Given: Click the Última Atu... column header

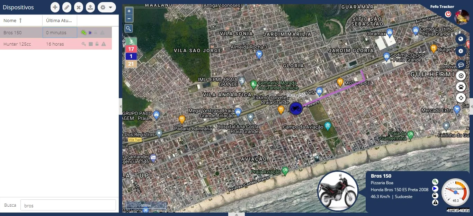Looking at the screenshot, I should point(60,21).
